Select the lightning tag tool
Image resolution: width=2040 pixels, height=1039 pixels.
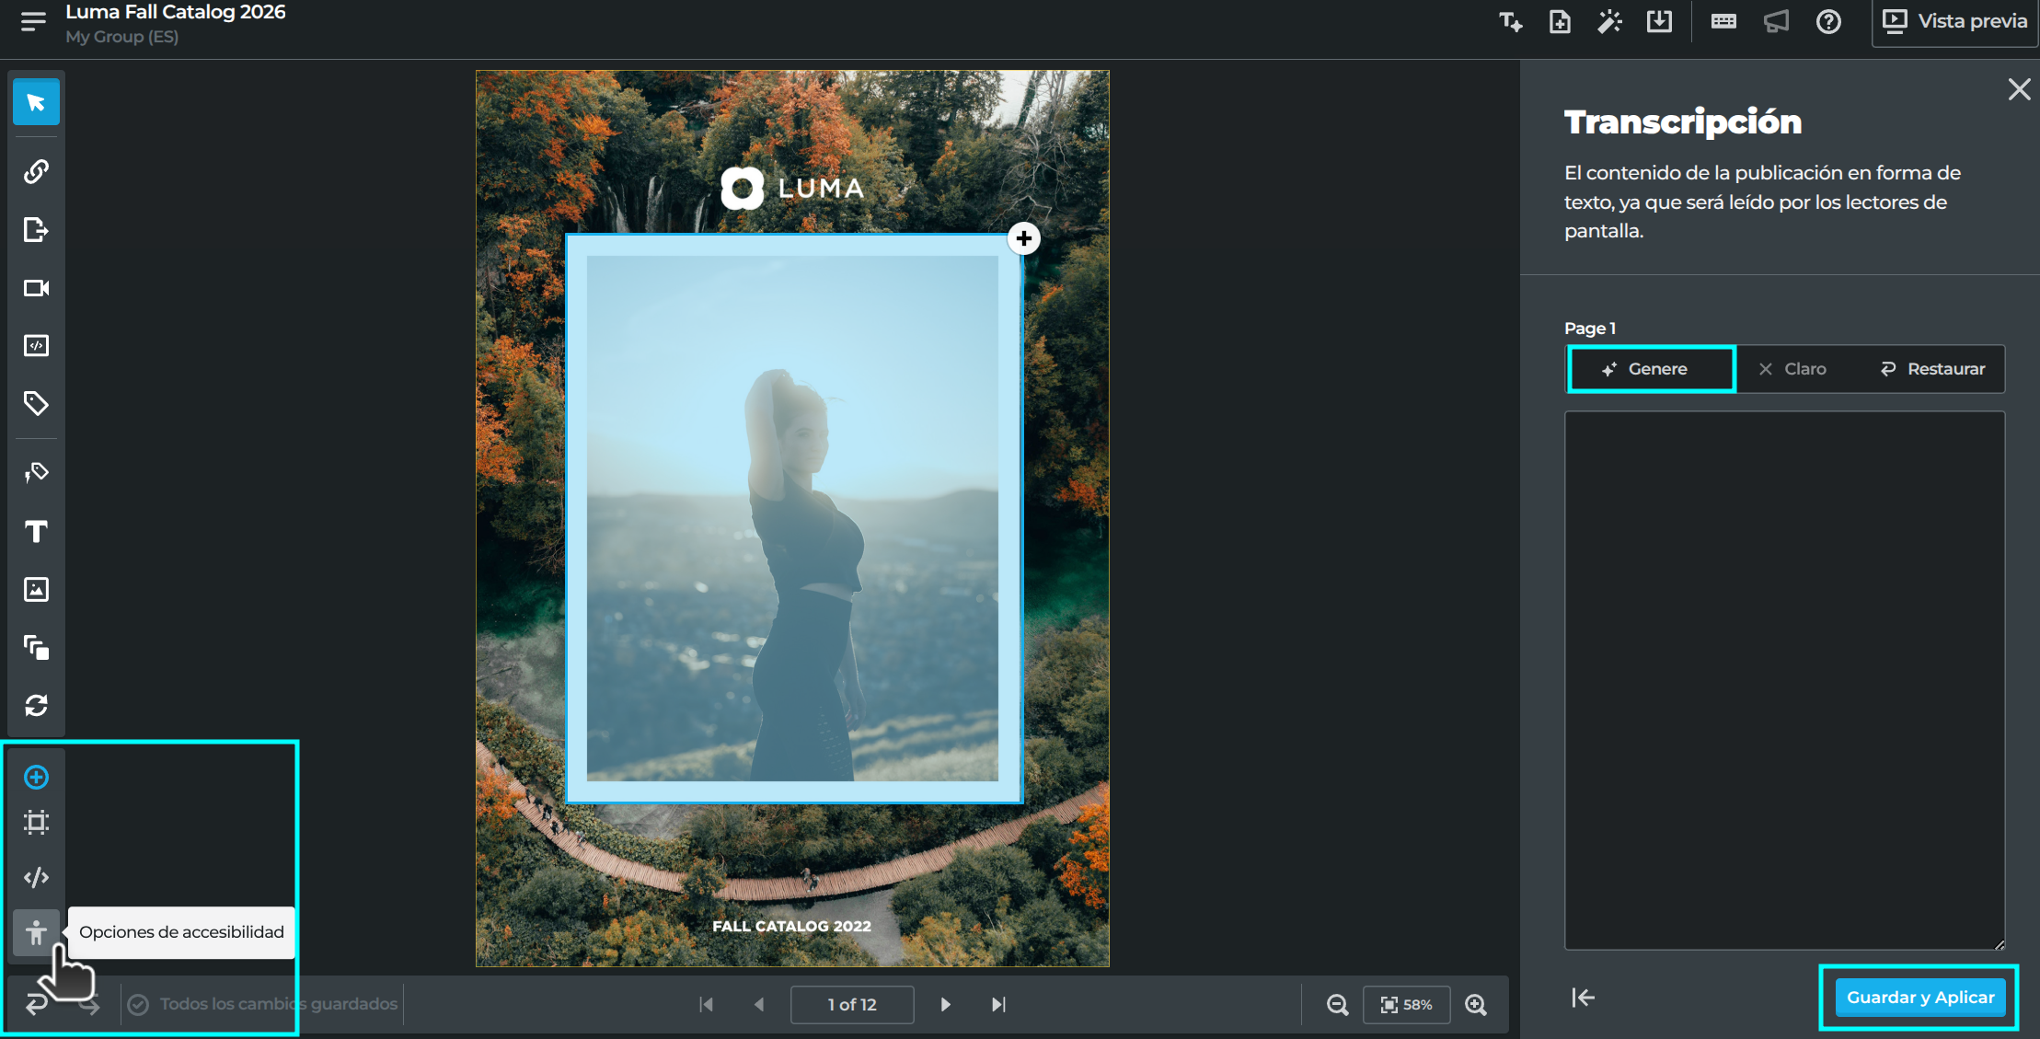36,473
